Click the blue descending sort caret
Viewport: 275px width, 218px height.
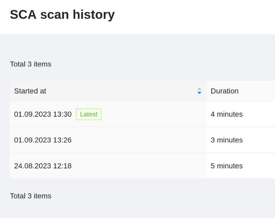point(199,93)
